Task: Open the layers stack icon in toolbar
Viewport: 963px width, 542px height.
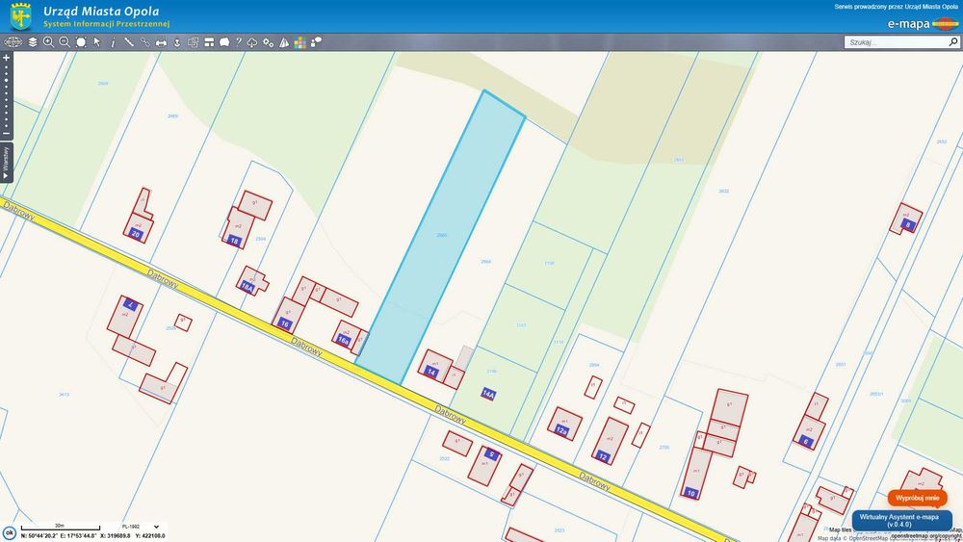Action: (x=33, y=42)
